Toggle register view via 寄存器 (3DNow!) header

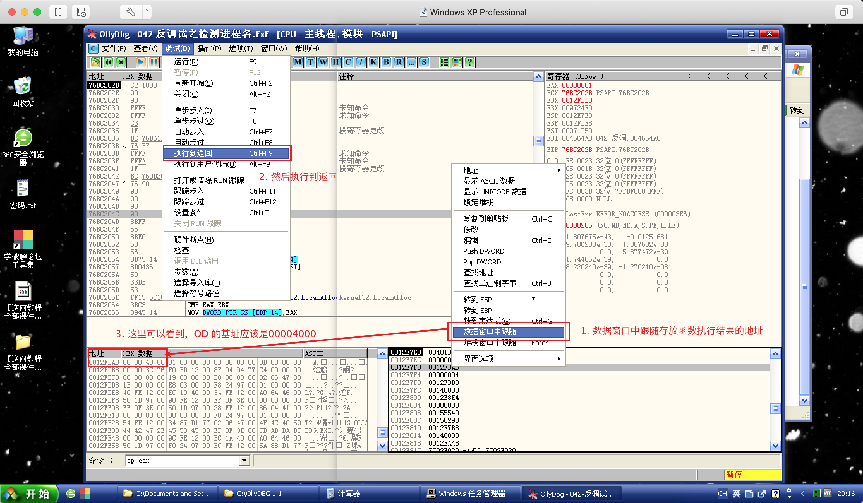pyautogui.click(x=575, y=76)
